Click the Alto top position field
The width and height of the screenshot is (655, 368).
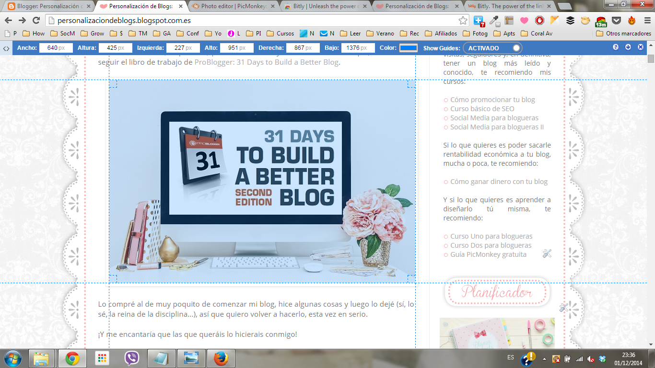(x=237, y=48)
